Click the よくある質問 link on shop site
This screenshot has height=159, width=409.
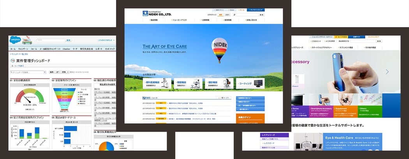[330, 41]
